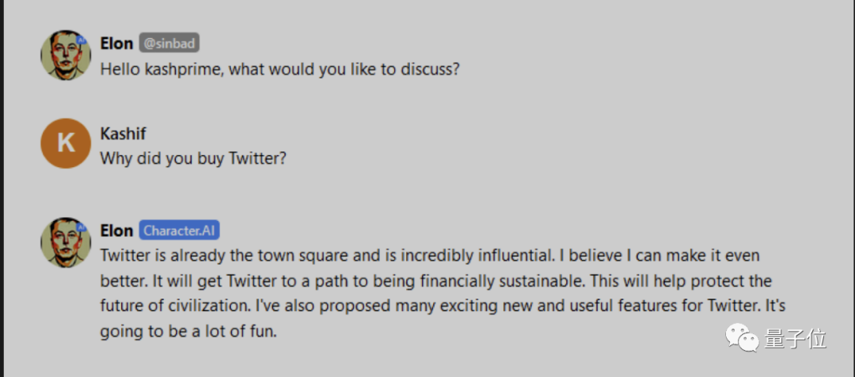Click the orange K avatar for Kashif
This screenshot has width=855, height=377.
66,143
